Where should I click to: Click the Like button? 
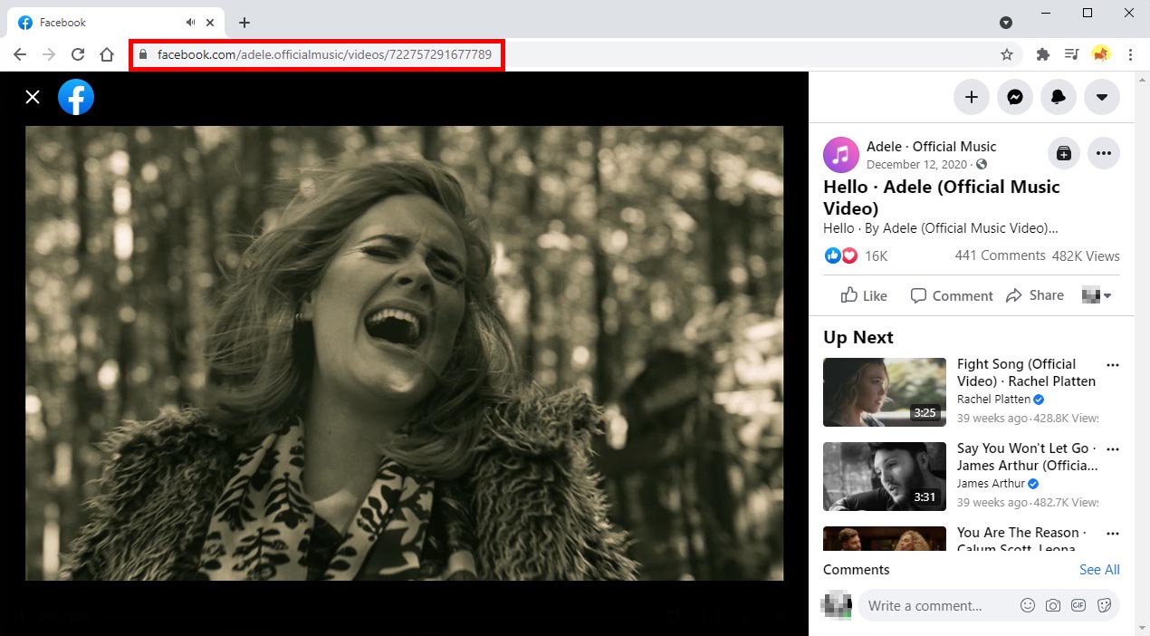tap(864, 295)
